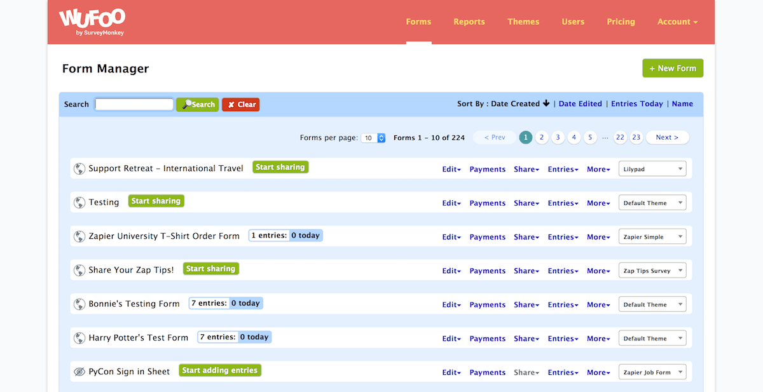The image size is (763, 392).
Task: Open Payments for Harry Potter's Test Form
Action: coord(488,339)
